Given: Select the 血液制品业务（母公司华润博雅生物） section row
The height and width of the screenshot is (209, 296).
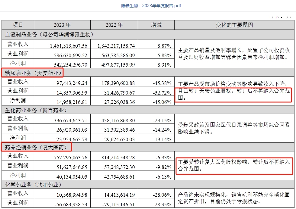Looking at the screenshot, I should pos(148,34).
